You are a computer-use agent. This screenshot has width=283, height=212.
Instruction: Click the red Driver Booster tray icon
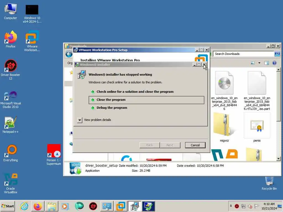(x=237, y=206)
